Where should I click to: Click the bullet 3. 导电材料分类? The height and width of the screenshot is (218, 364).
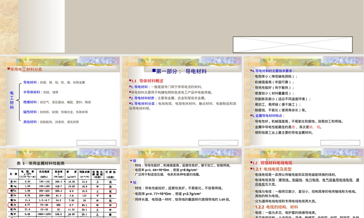(183, 106)
